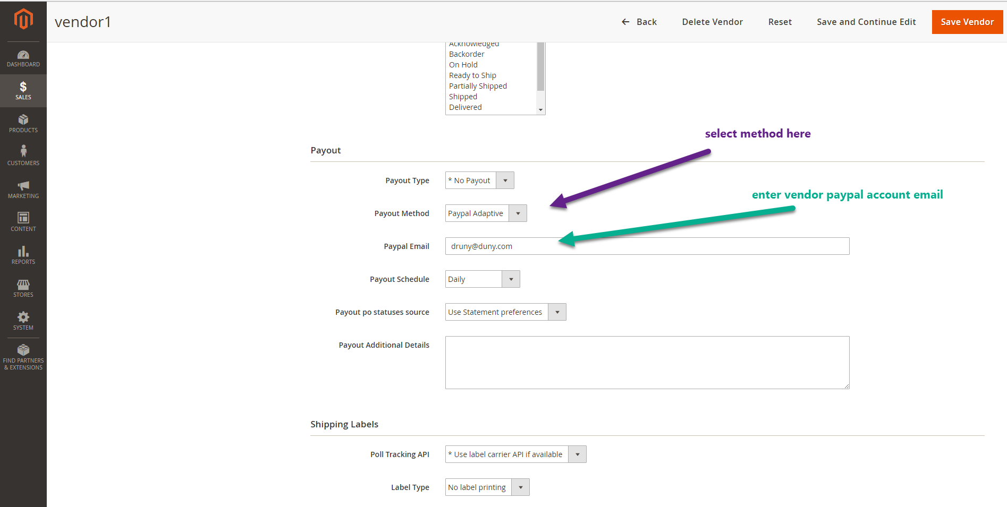
Task: Go back with the Back arrow
Action: (639, 22)
